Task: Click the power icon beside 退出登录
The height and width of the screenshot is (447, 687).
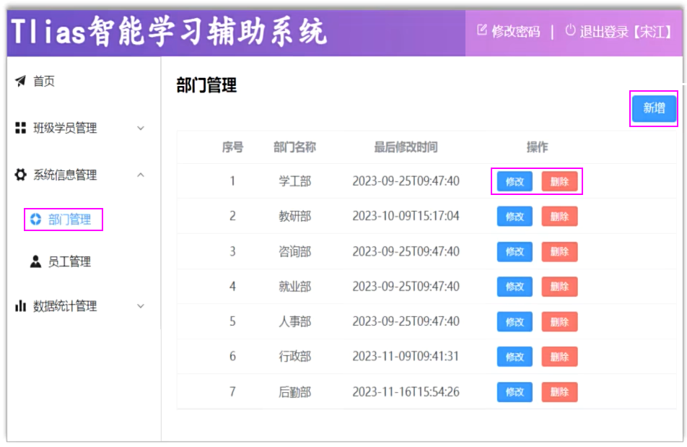Action: pyautogui.click(x=570, y=30)
